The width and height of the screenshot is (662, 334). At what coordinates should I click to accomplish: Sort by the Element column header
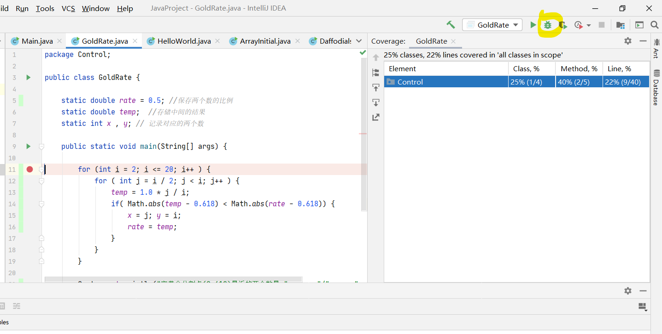pyautogui.click(x=446, y=68)
